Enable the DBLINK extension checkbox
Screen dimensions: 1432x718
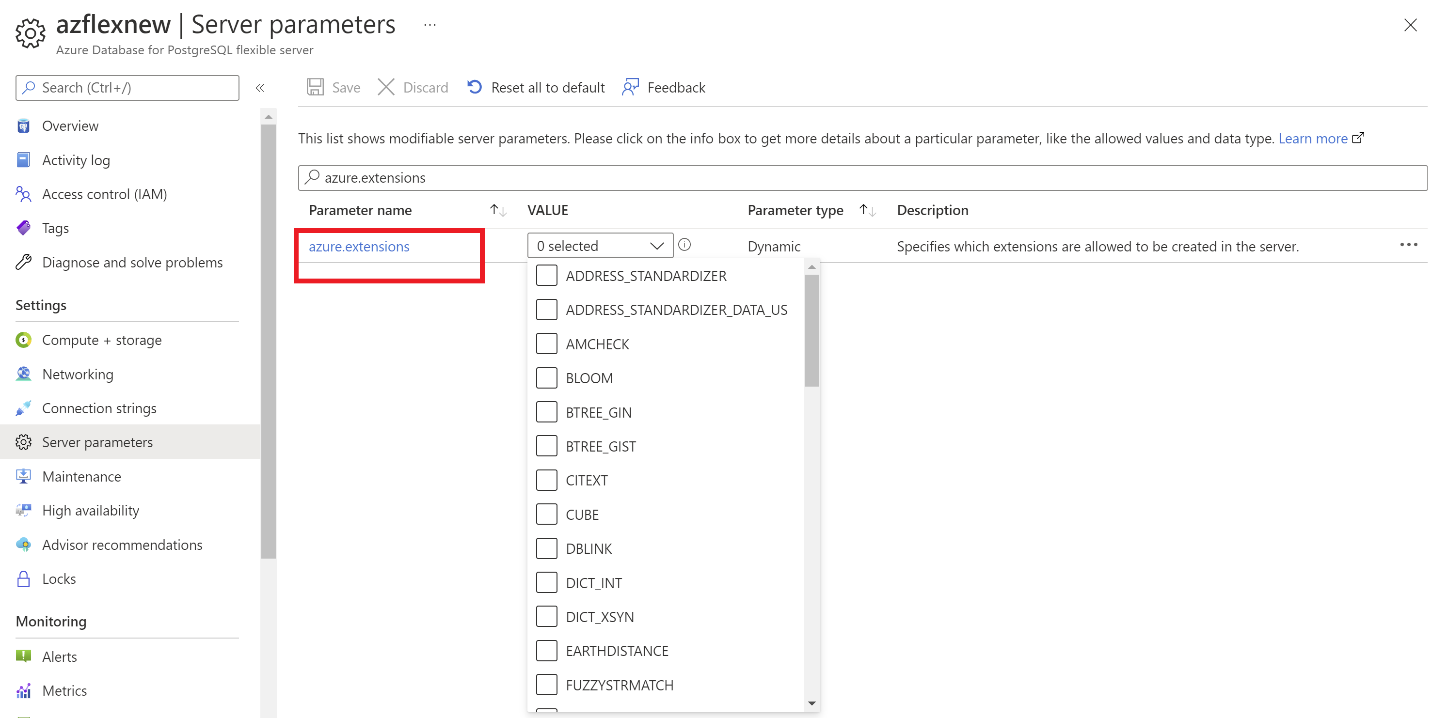coord(546,548)
